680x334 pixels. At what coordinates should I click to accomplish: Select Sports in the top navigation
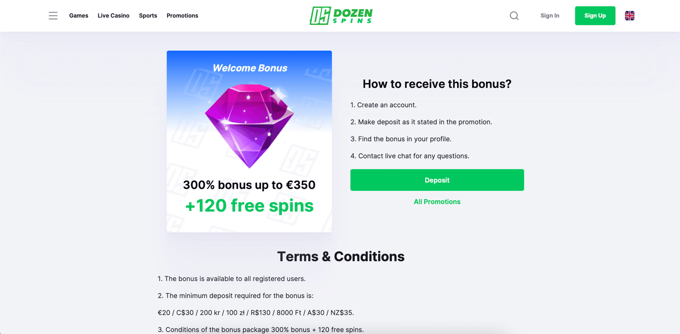(148, 16)
